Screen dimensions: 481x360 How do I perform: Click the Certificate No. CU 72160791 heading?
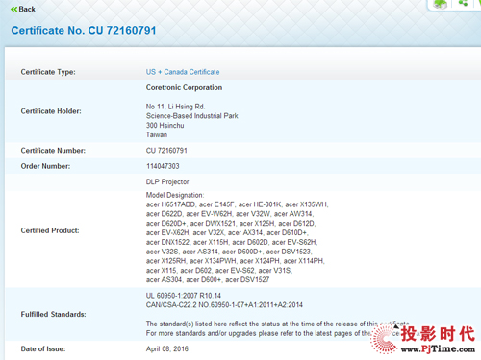point(84,31)
